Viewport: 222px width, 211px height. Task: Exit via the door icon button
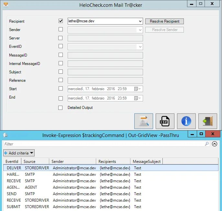(x=208, y=121)
